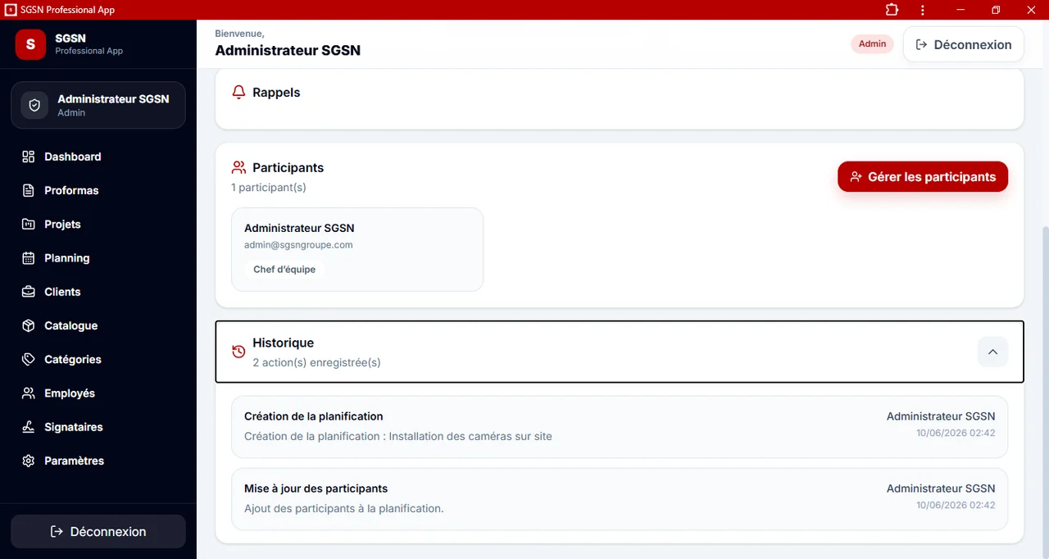Click the Admin role badge in header

tap(872, 43)
